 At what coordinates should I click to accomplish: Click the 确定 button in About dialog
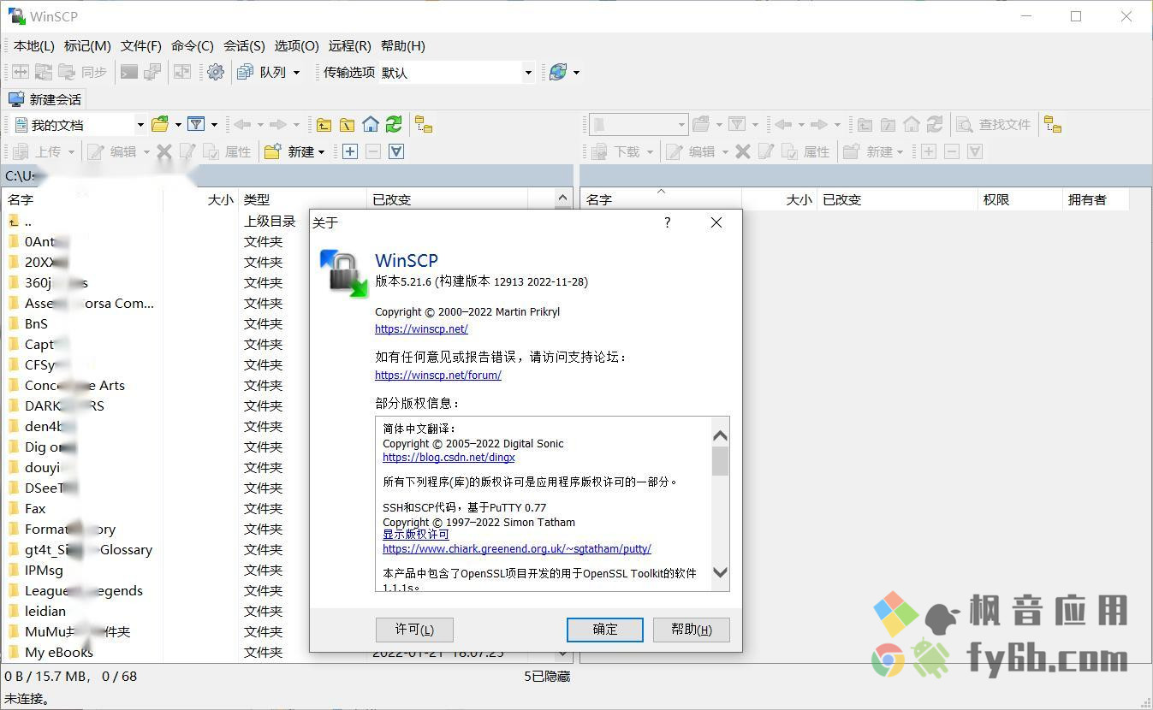pyautogui.click(x=605, y=630)
